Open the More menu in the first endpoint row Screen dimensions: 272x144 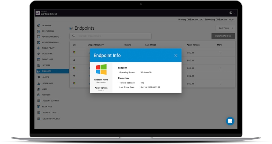[x=220, y=53]
